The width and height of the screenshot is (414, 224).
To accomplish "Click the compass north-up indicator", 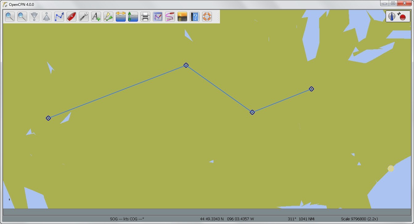I will [x=392, y=16].
